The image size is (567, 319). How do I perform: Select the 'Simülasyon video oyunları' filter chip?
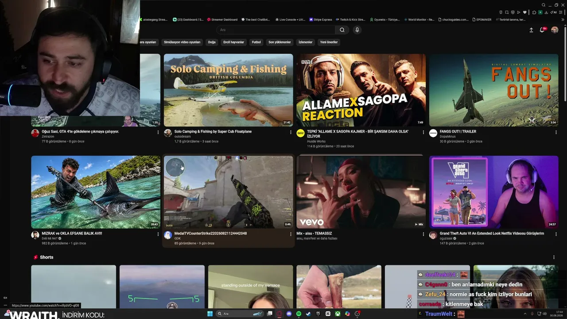[x=182, y=42]
